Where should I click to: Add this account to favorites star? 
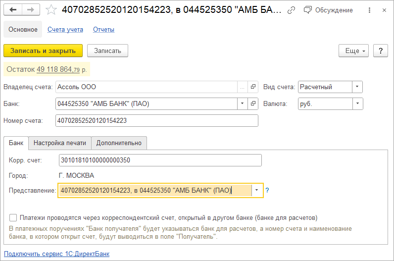pyautogui.click(x=50, y=10)
